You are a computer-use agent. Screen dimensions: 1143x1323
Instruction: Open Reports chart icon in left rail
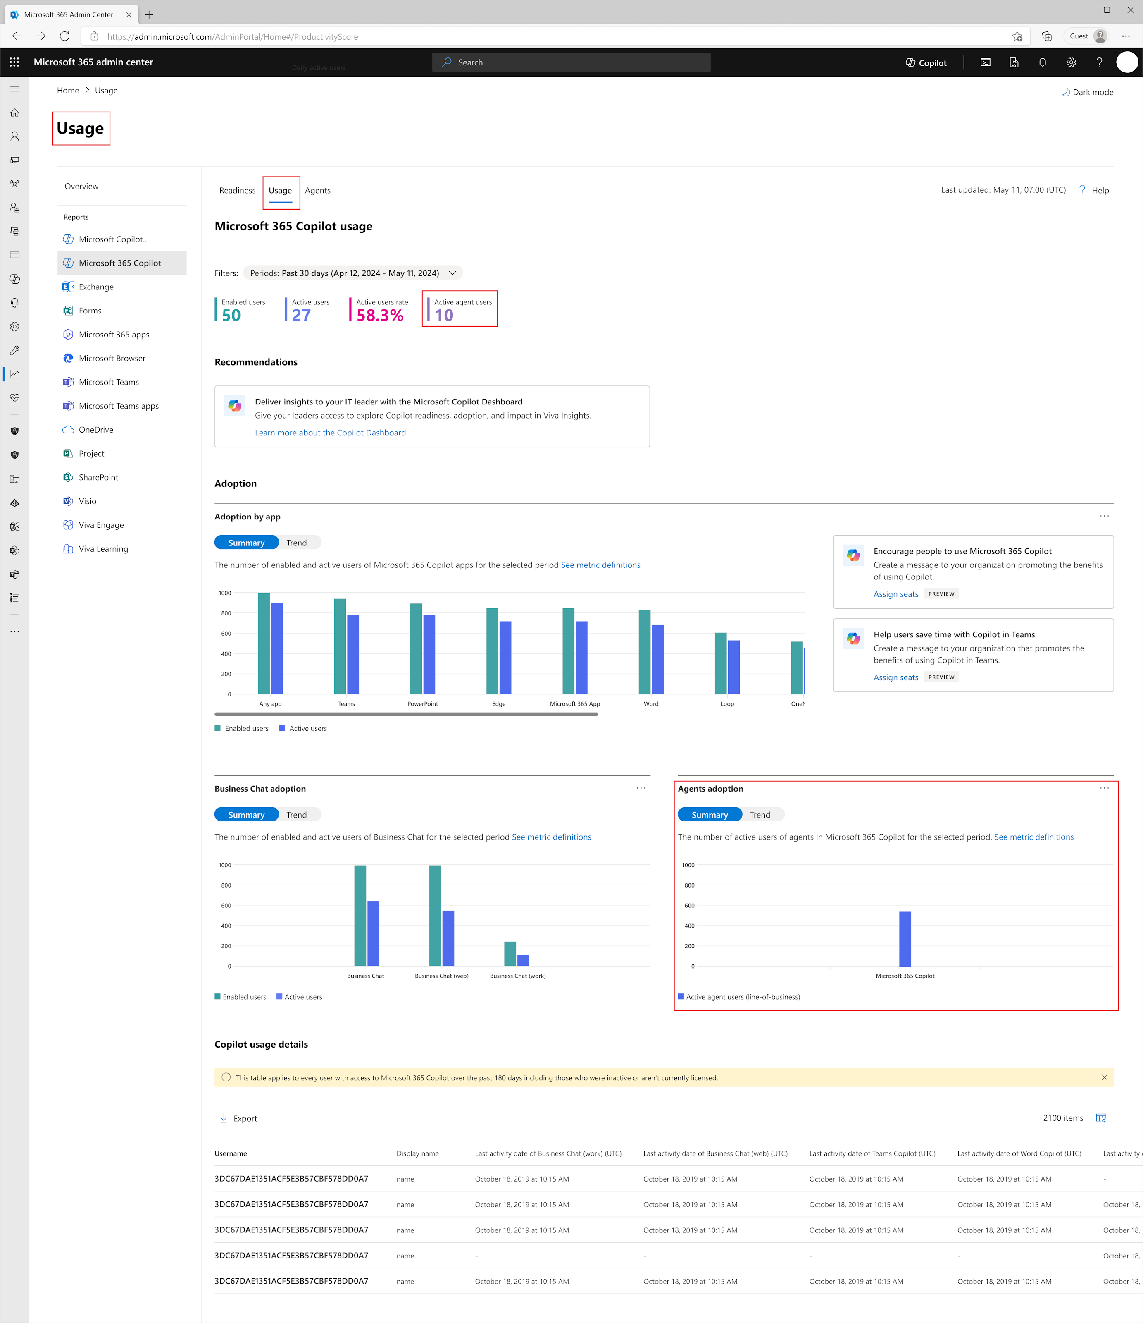pos(15,374)
